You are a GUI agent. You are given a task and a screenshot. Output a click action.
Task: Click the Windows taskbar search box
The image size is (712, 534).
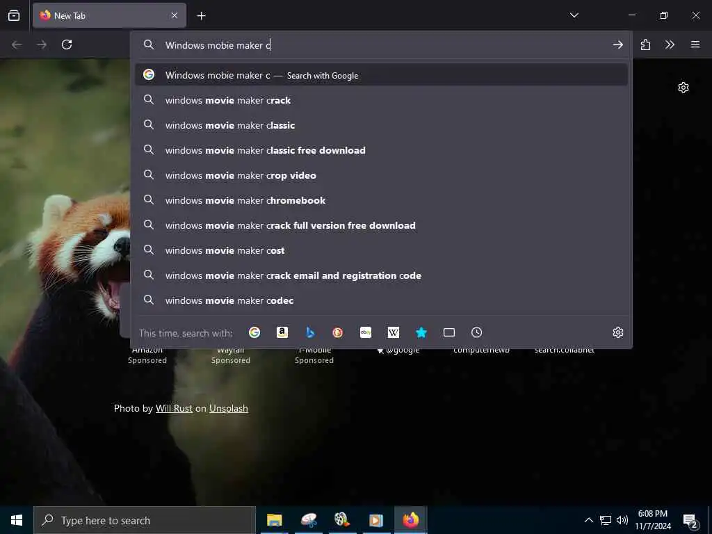[145, 520]
